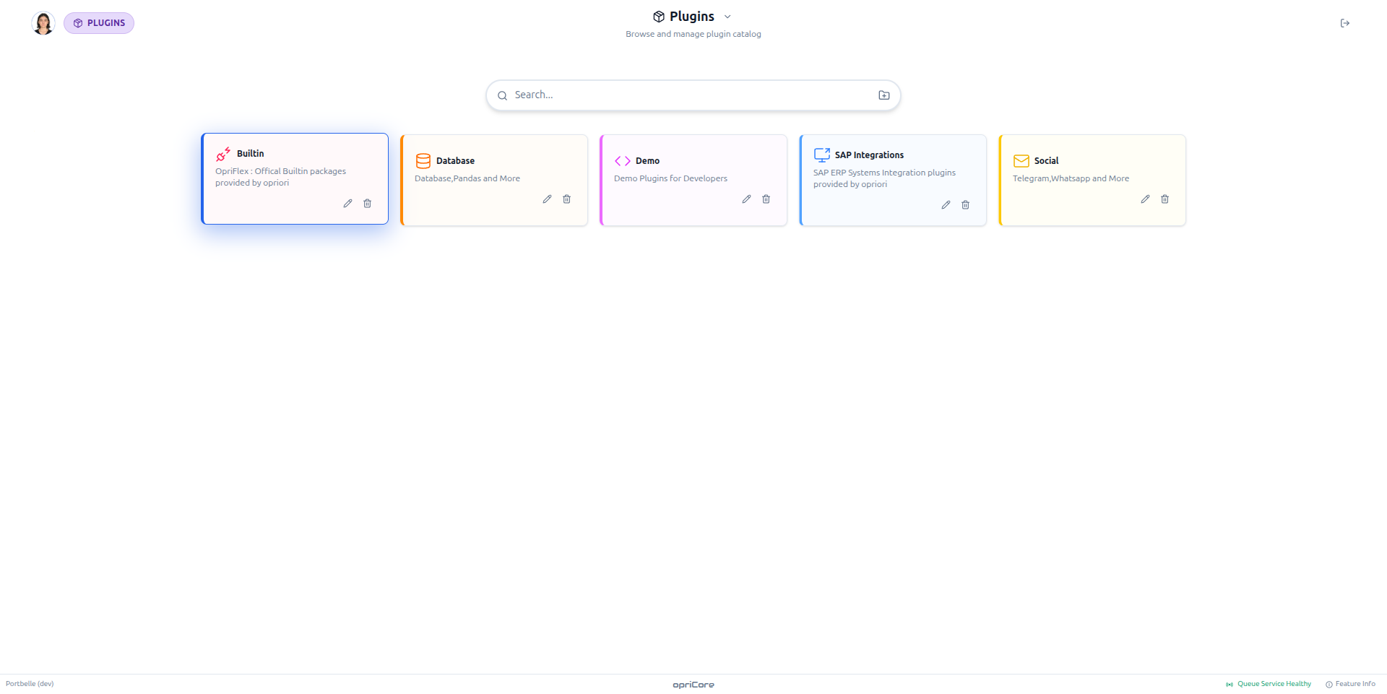Expand the Plugins title dropdown chevron
The width and height of the screenshot is (1387, 694).
click(727, 17)
